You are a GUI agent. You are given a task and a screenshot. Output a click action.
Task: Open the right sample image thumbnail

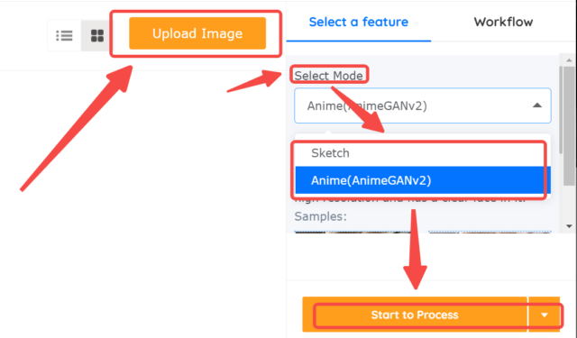point(490,232)
